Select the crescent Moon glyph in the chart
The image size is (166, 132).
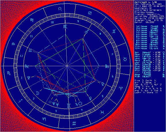[x=37, y=93]
